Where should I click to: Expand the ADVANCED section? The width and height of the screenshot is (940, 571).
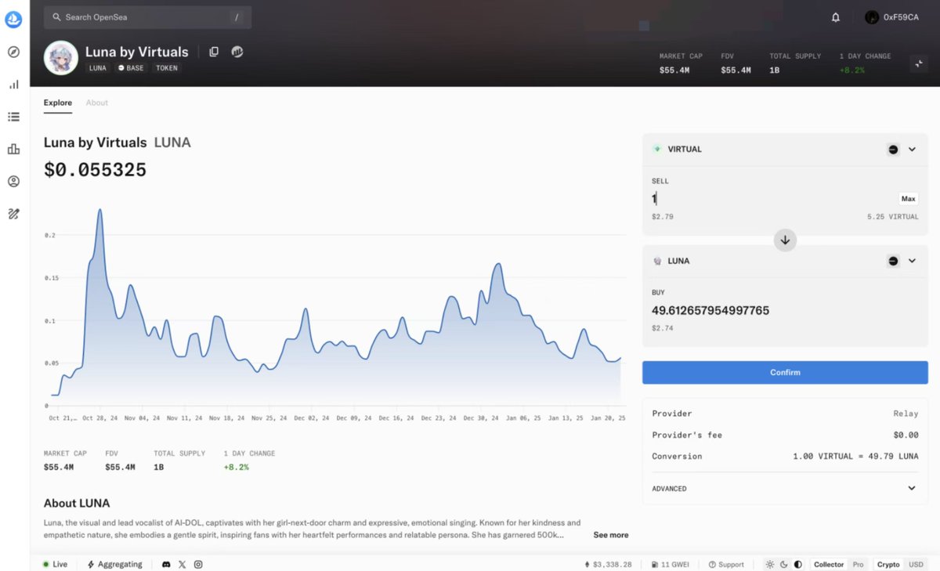pyautogui.click(x=785, y=488)
